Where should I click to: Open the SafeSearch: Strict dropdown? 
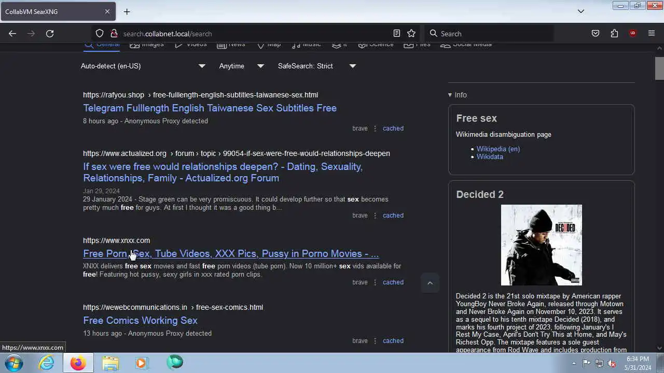pos(316,66)
